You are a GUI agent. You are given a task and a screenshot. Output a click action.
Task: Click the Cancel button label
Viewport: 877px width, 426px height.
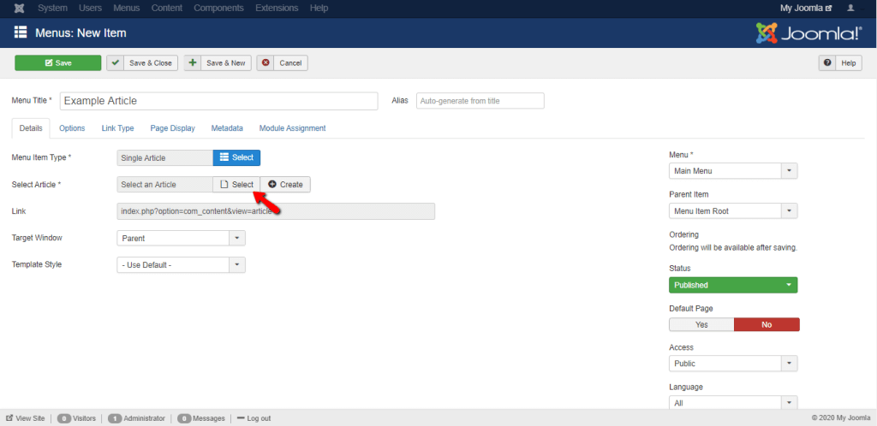click(x=290, y=63)
